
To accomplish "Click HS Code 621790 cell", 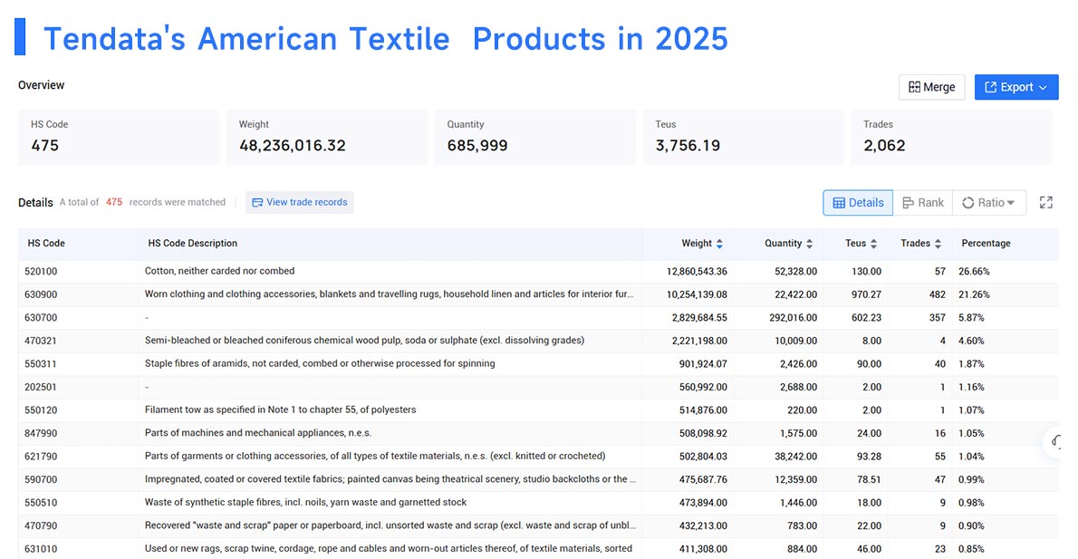I will pyautogui.click(x=42, y=457).
